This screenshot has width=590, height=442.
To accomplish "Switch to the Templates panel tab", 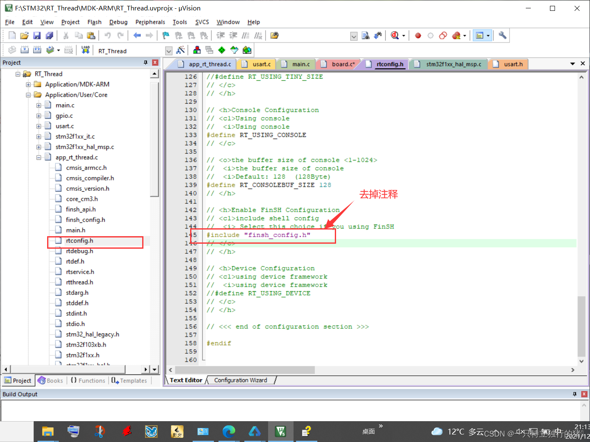I will pos(129,381).
